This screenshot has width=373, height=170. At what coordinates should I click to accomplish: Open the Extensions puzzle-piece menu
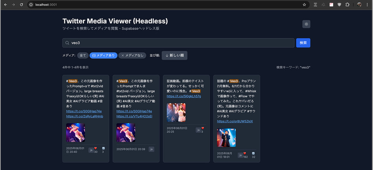(347, 5)
